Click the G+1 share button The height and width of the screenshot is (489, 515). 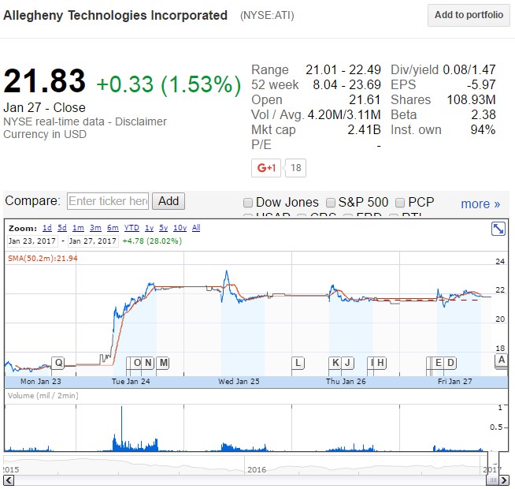(266, 168)
